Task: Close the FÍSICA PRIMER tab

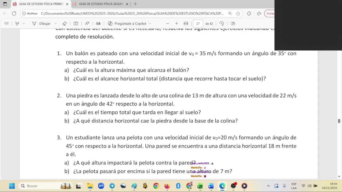Action: pos(67,4)
